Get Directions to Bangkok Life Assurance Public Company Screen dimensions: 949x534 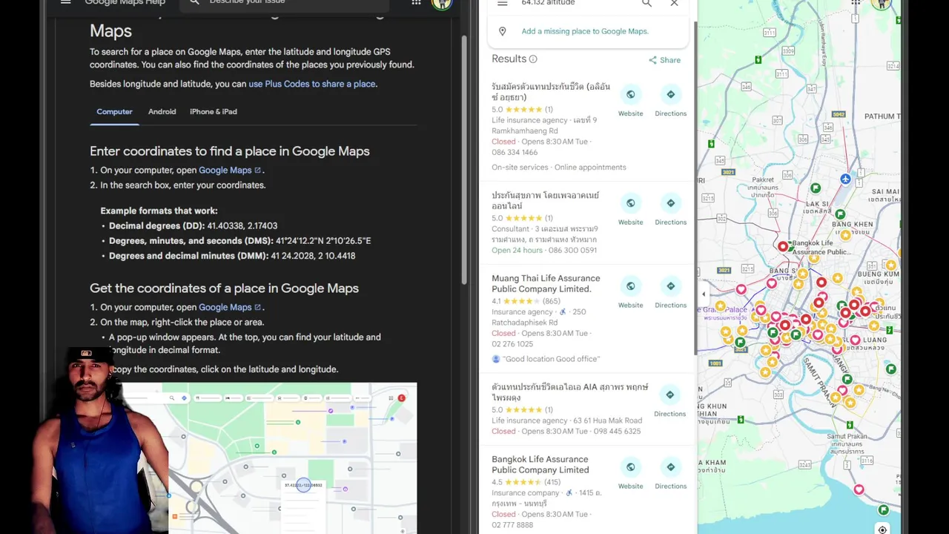click(671, 467)
